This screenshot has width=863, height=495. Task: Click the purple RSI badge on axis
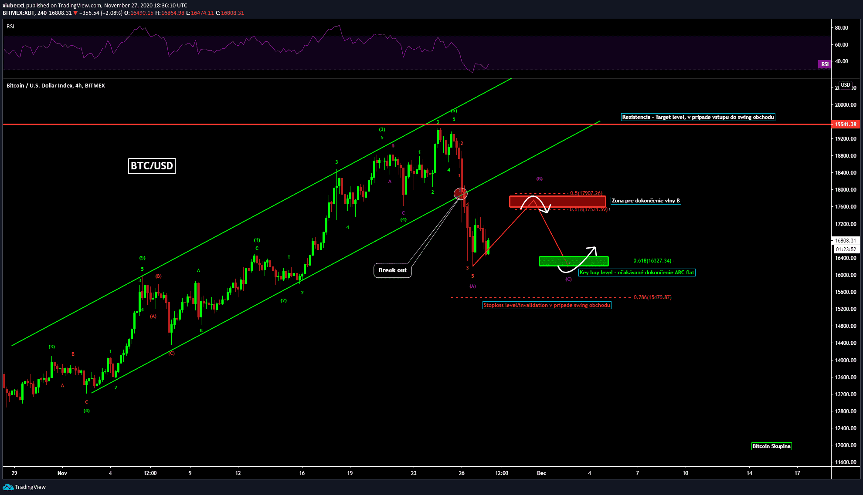click(x=824, y=64)
